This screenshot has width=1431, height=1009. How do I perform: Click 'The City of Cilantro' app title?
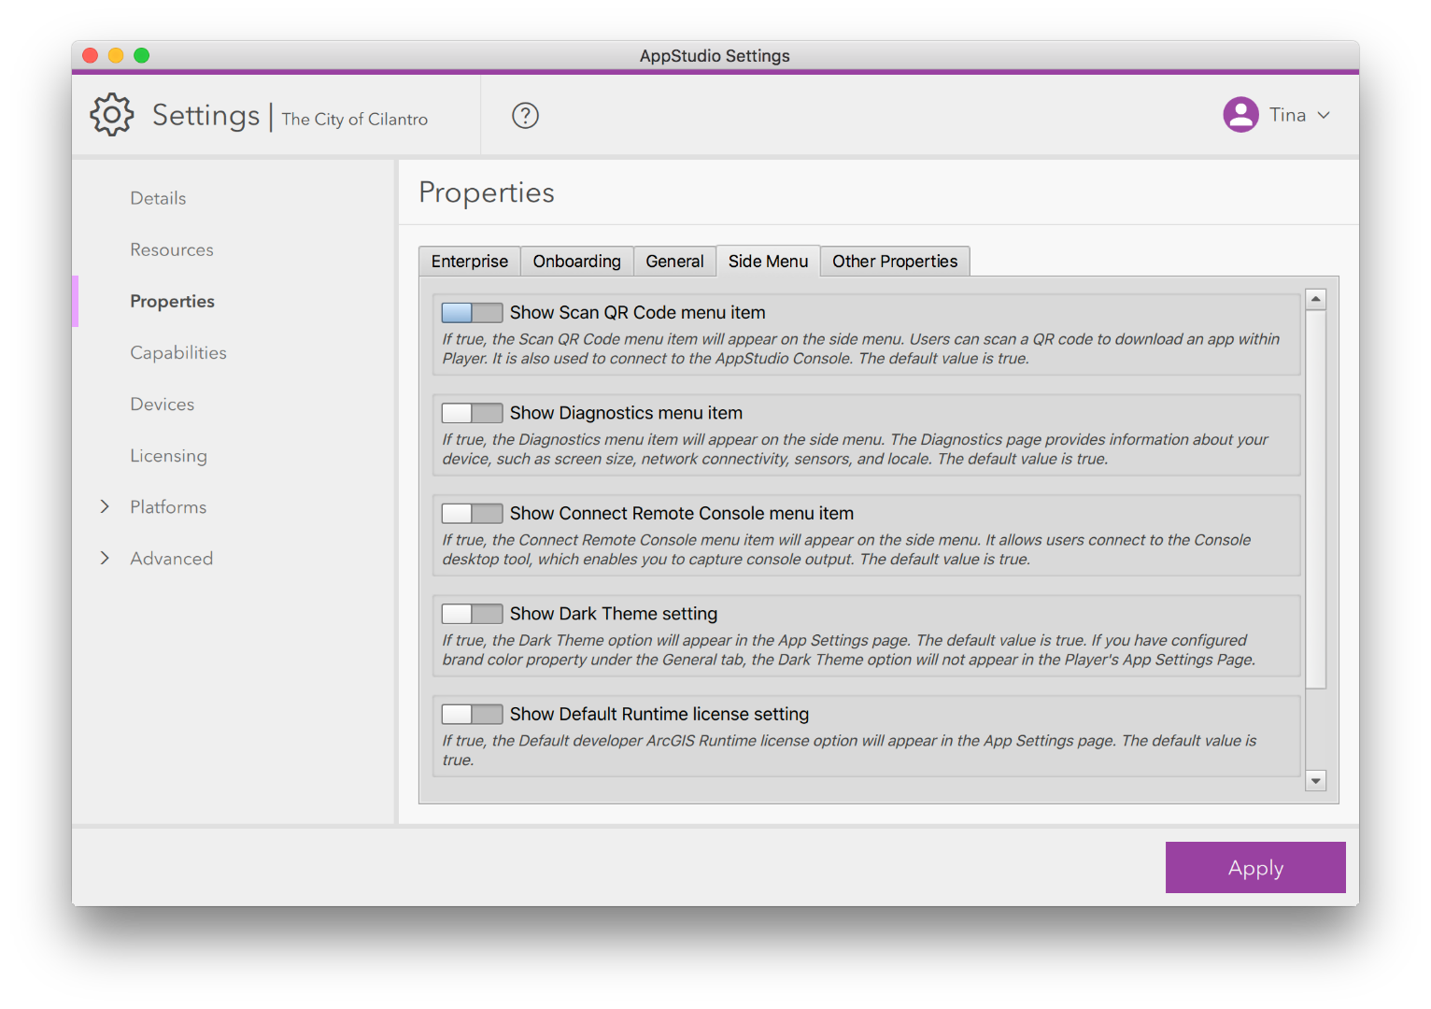pos(355,119)
